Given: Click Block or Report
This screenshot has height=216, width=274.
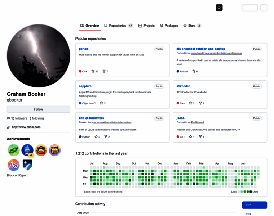Looking at the screenshot, I should (x=17, y=175).
